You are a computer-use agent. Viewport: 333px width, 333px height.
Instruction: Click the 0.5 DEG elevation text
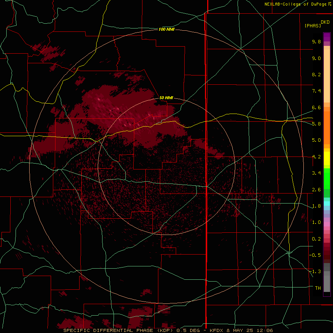click(x=189, y=330)
